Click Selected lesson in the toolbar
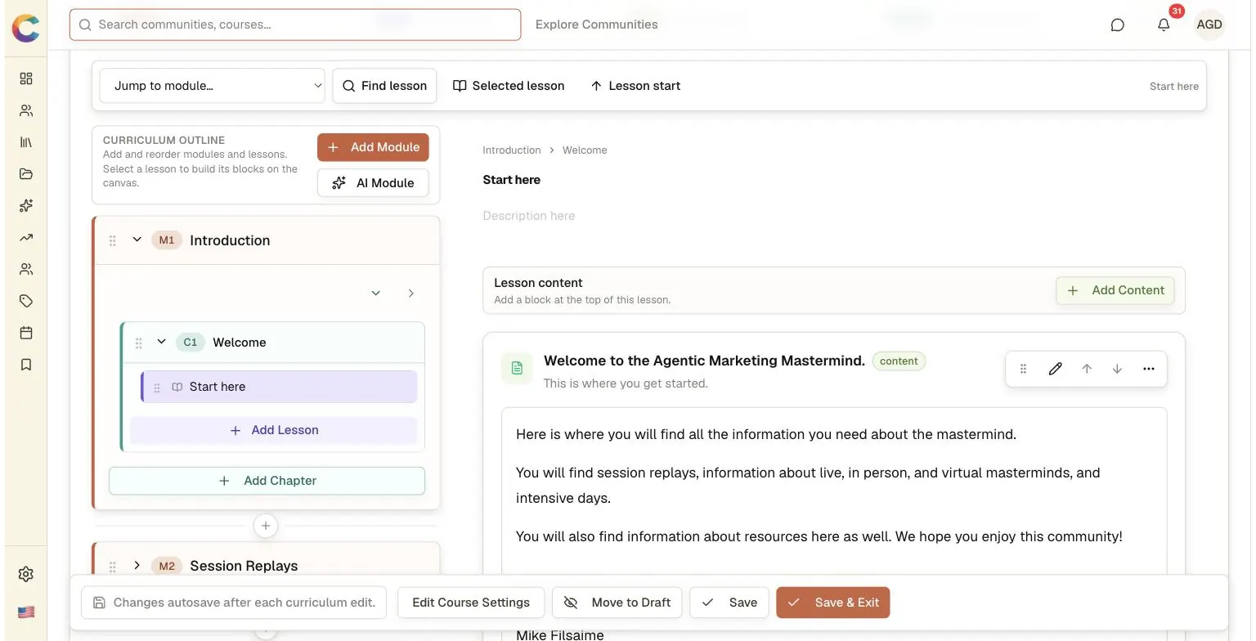This screenshot has width=1256, height=641. tap(509, 86)
